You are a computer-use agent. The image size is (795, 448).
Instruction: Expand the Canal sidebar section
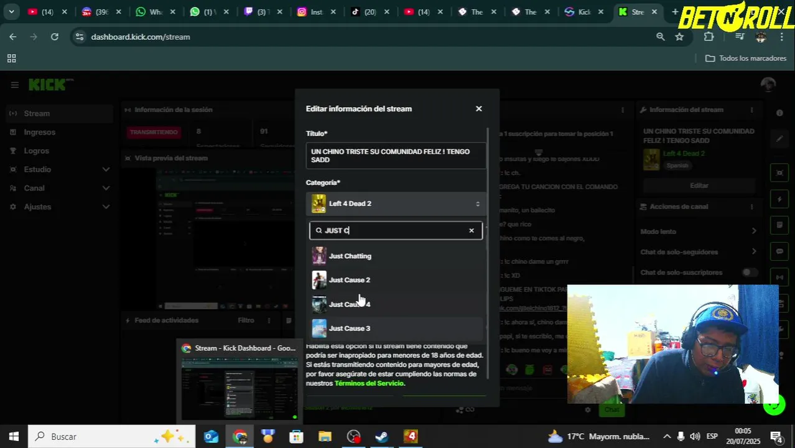[x=59, y=188]
